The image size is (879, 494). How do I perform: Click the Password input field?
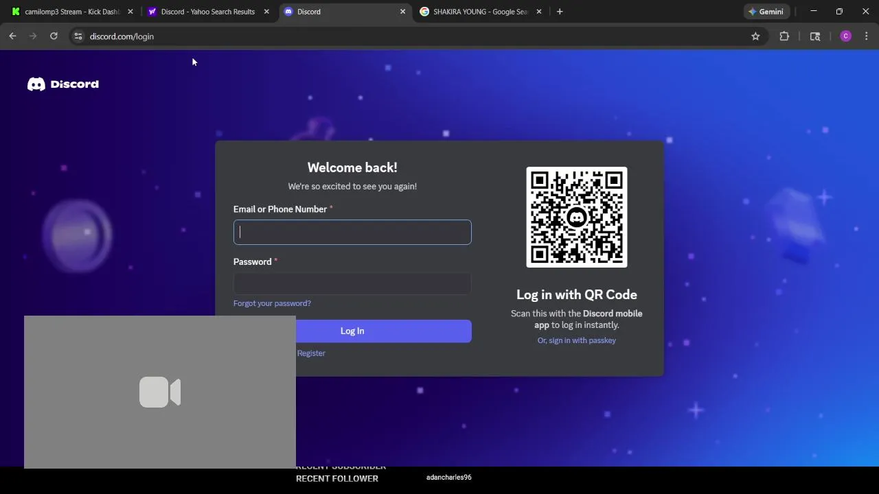[x=352, y=283]
